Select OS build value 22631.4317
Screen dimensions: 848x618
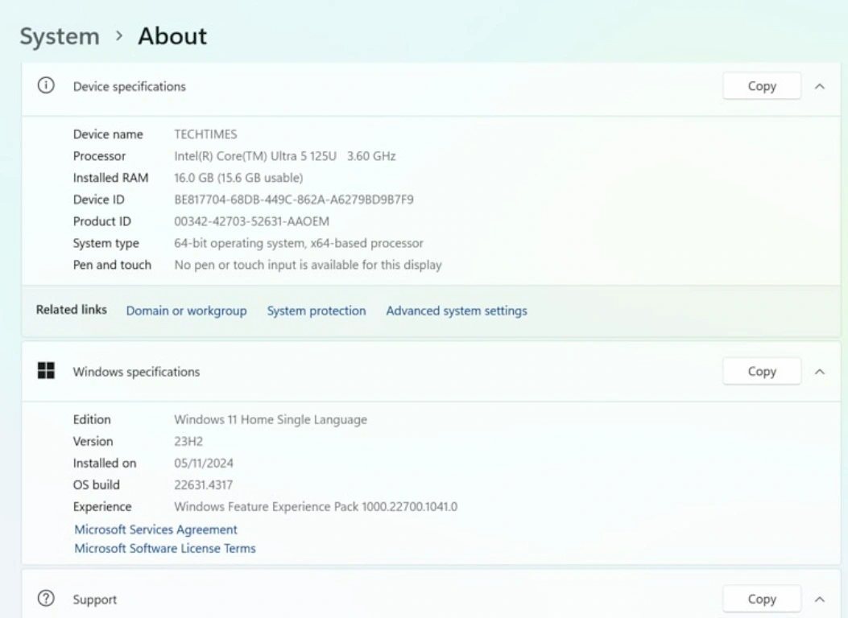click(x=204, y=484)
